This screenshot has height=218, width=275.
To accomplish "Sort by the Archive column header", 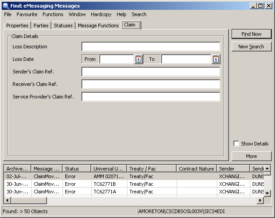I will point(17,169).
